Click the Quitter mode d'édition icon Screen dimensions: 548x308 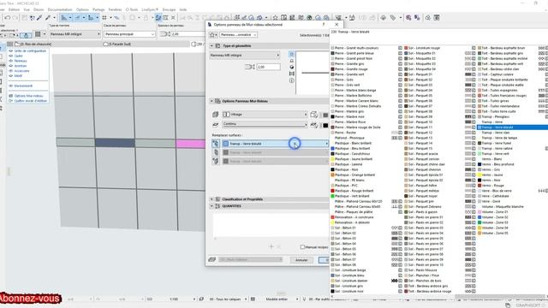point(11,101)
